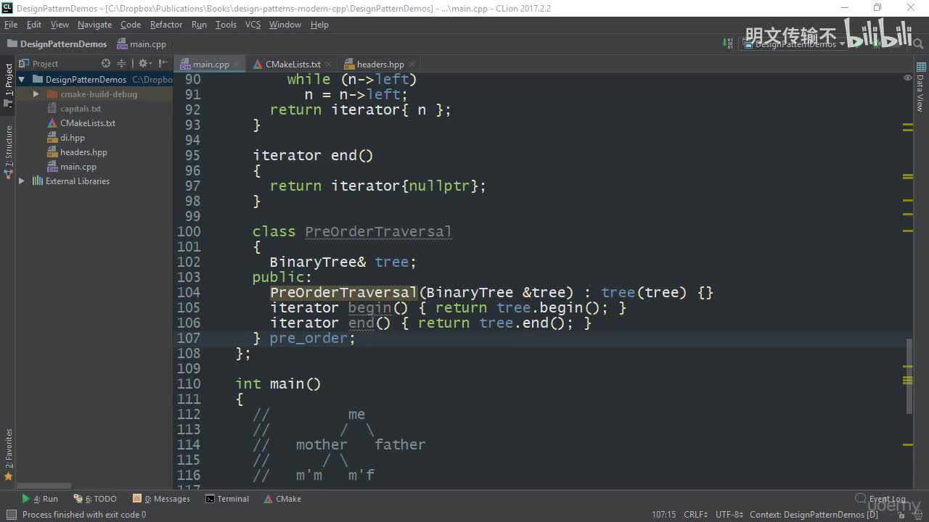Change the UTF-8 file encoding
Image resolution: width=929 pixels, height=522 pixels.
click(x=729, y=515)
